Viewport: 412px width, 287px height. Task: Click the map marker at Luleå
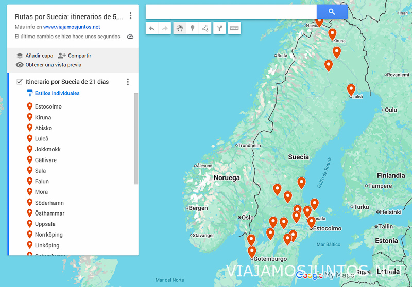point(351,90)
